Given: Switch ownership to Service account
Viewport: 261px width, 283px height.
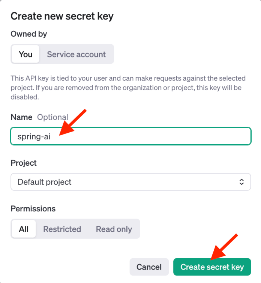Looking at the screenshot, I should click(76, 54).
